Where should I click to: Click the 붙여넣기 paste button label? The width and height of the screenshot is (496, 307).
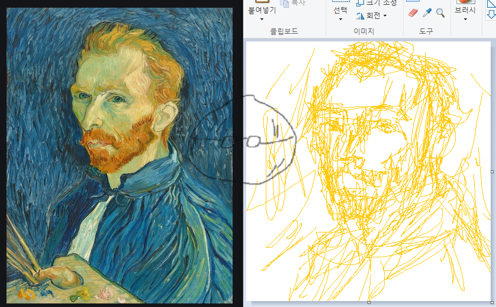point(262,11)
